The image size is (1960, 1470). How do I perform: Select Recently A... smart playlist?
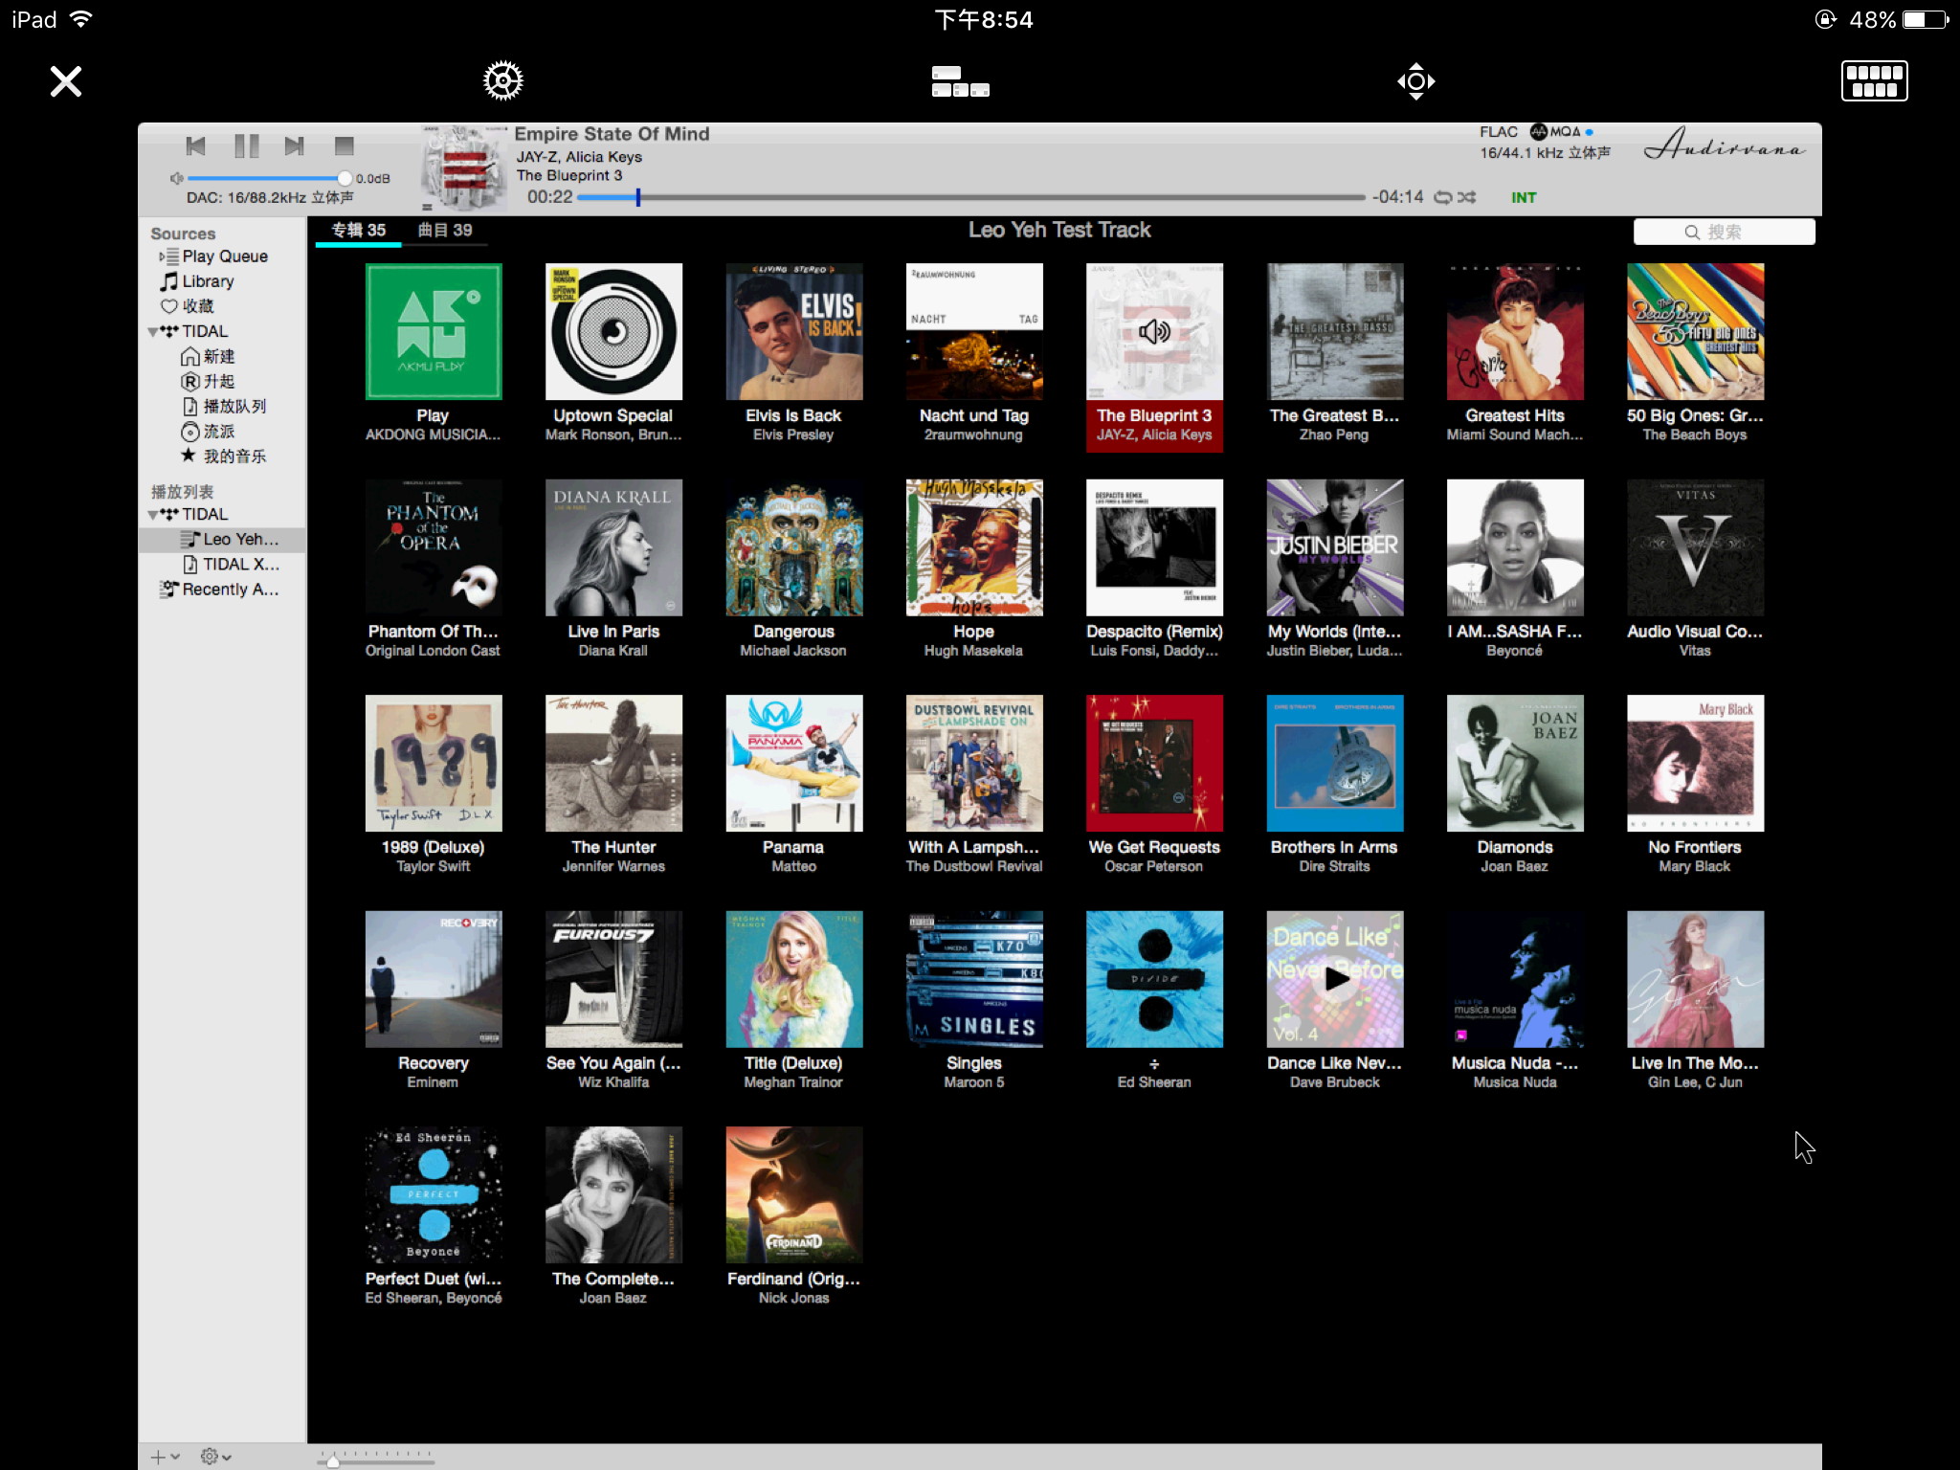[x=218, y=590]
